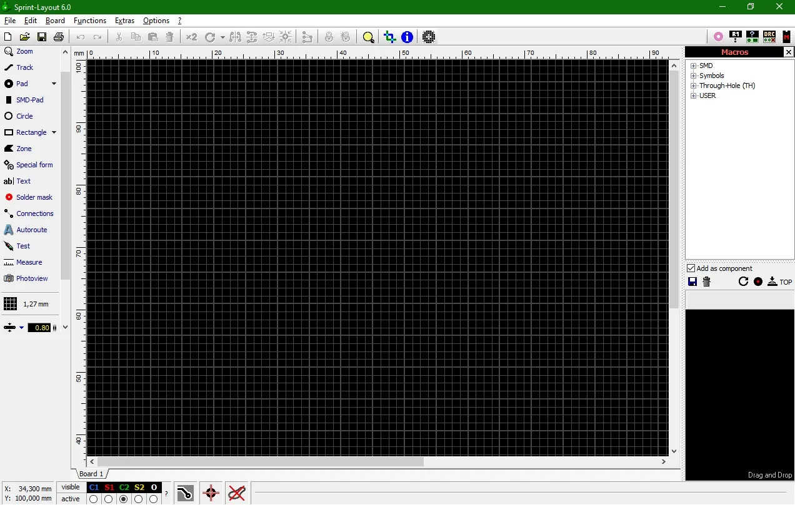
Task: Open the Edit menu
Action: (31, 21)
